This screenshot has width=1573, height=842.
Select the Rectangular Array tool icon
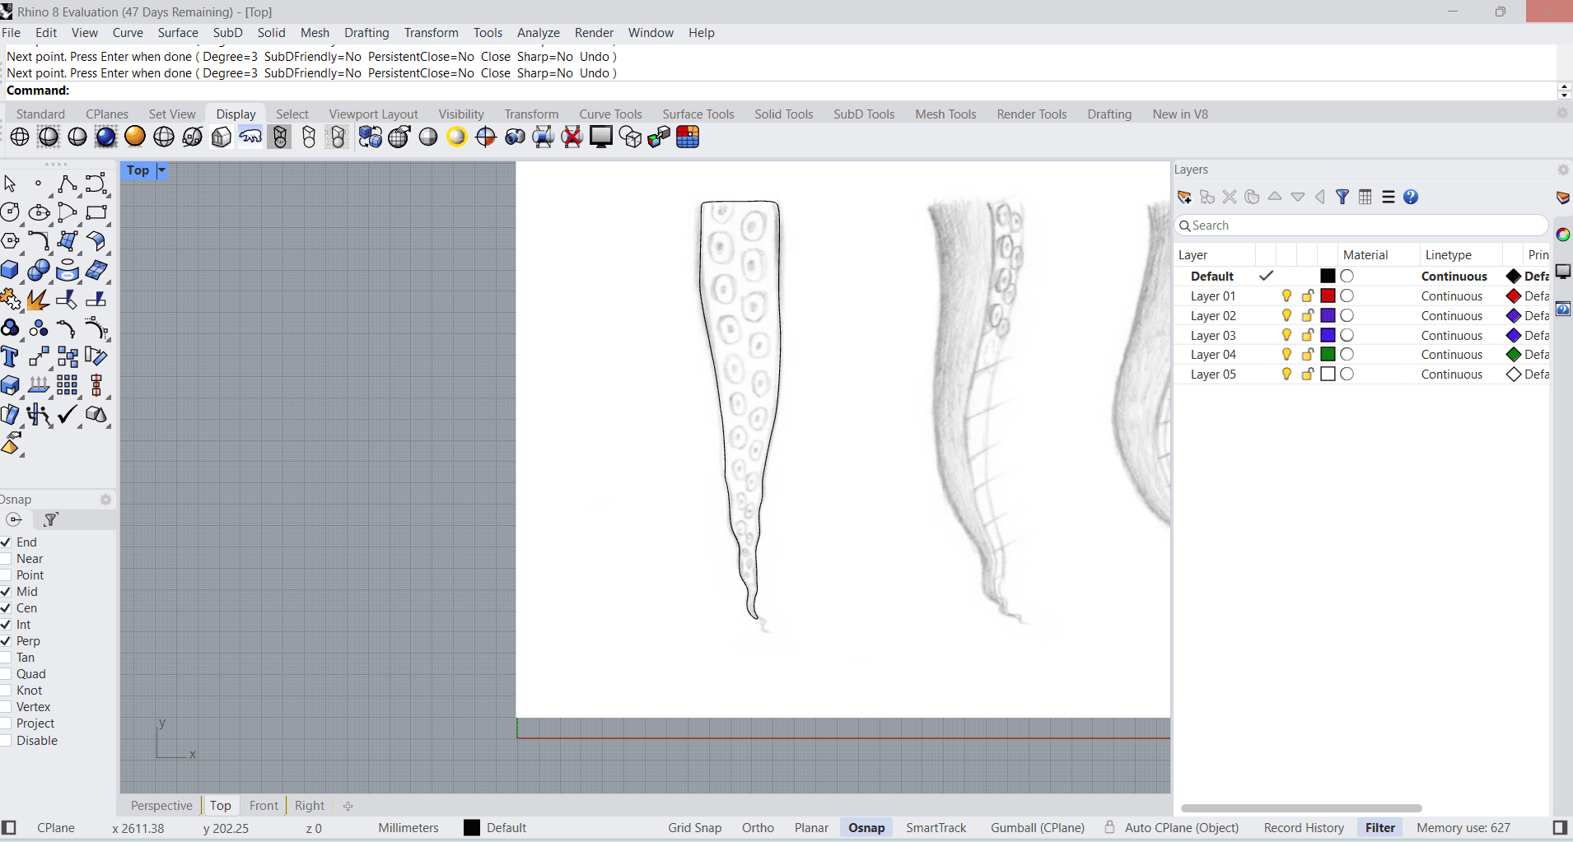[68, 385]
